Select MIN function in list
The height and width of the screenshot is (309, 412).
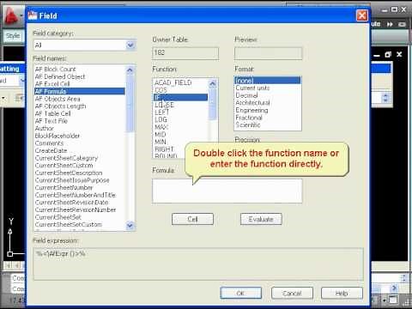click(161, 142)
